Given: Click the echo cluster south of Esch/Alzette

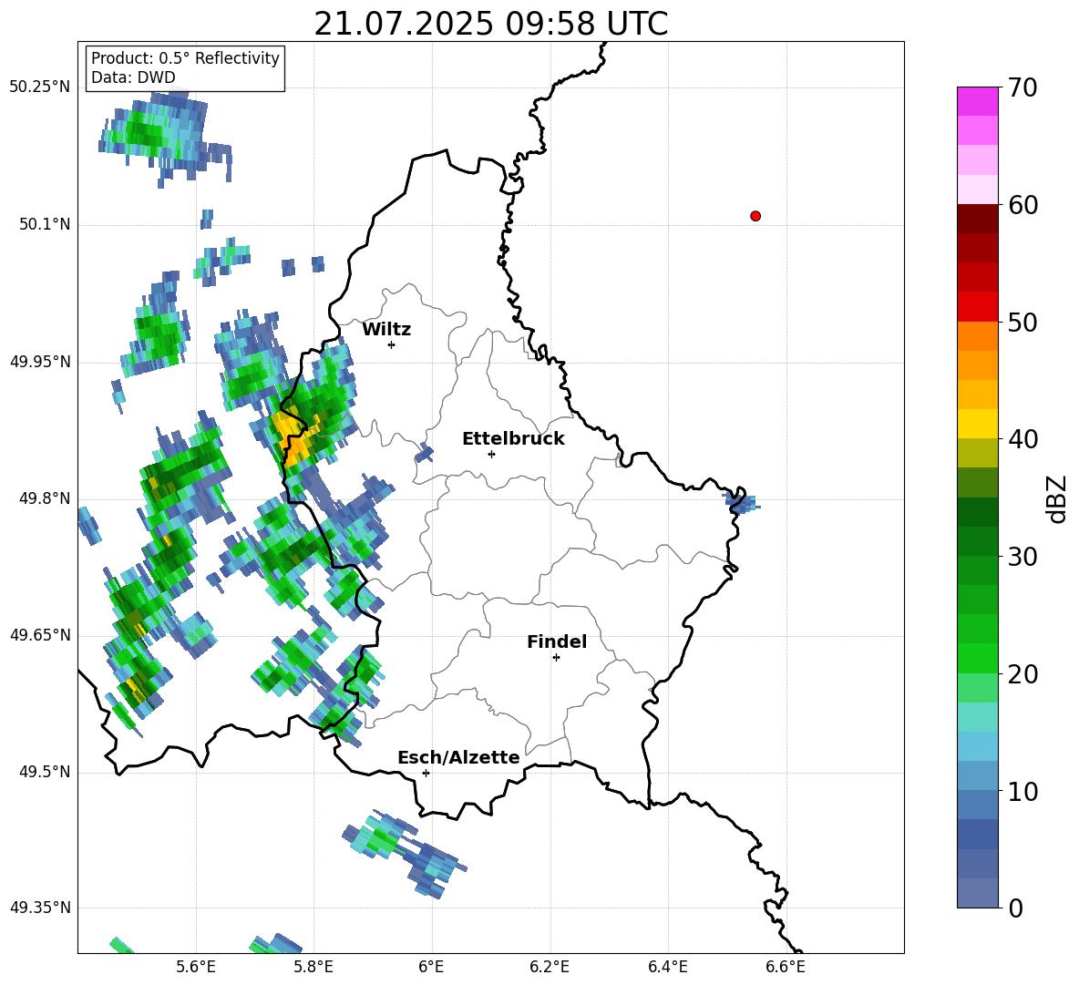Looking at the screenshot, I should [x=405, y=854].
